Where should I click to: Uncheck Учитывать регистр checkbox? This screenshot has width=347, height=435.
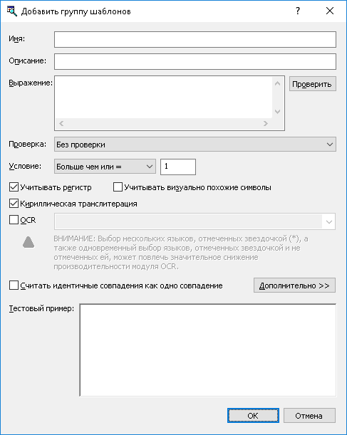14,187
